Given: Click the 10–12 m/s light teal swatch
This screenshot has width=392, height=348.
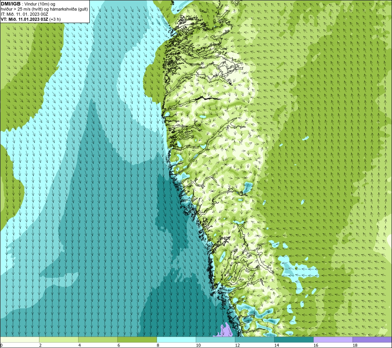Looking at the screenshot, I should tap(216, 339).
